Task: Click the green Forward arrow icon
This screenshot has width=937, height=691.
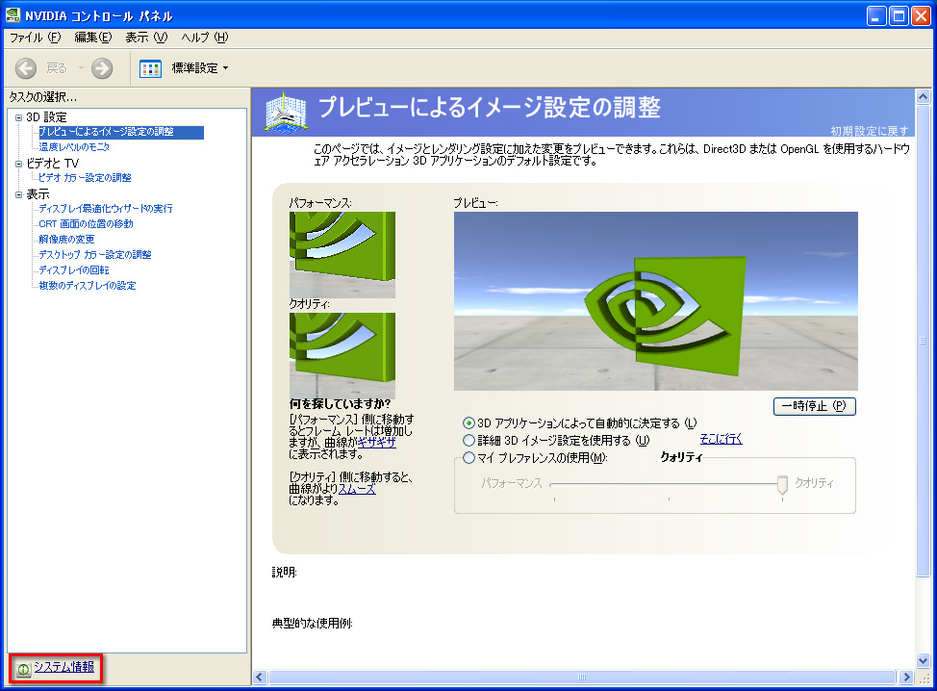Action: point(102,68)
